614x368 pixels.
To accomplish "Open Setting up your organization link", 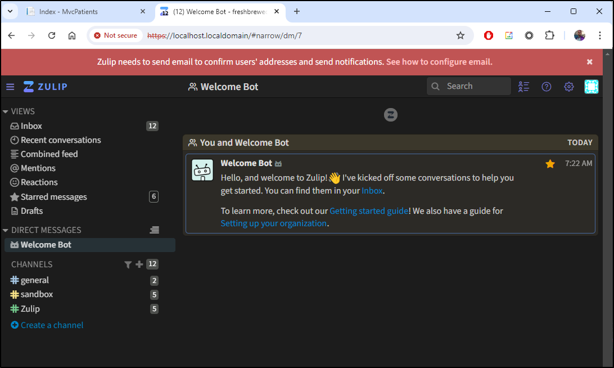I will [273, 223].
